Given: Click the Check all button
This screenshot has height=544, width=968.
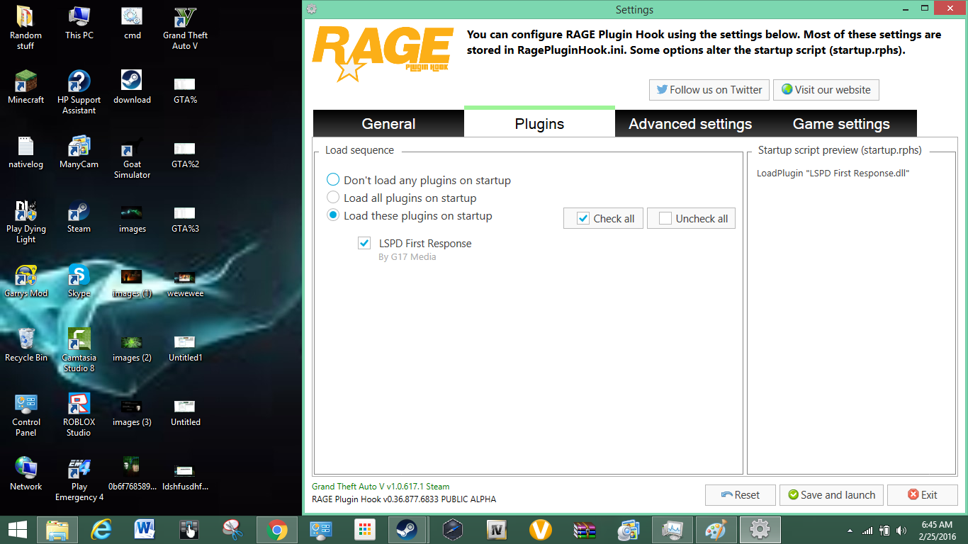Looking at the screenshot, I should tap(604, 218).
